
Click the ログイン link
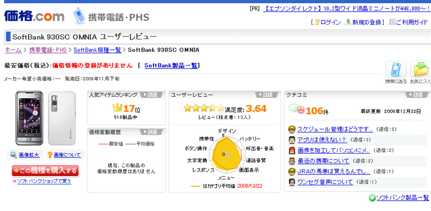[x=330, y=23]
